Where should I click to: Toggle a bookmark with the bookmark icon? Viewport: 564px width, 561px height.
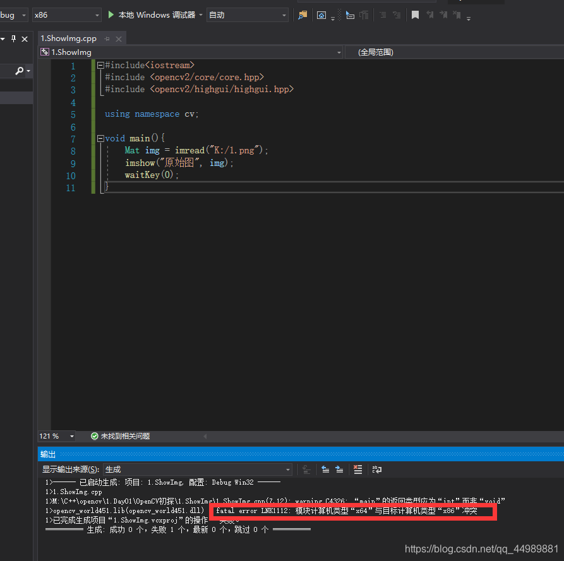point(415,15)
